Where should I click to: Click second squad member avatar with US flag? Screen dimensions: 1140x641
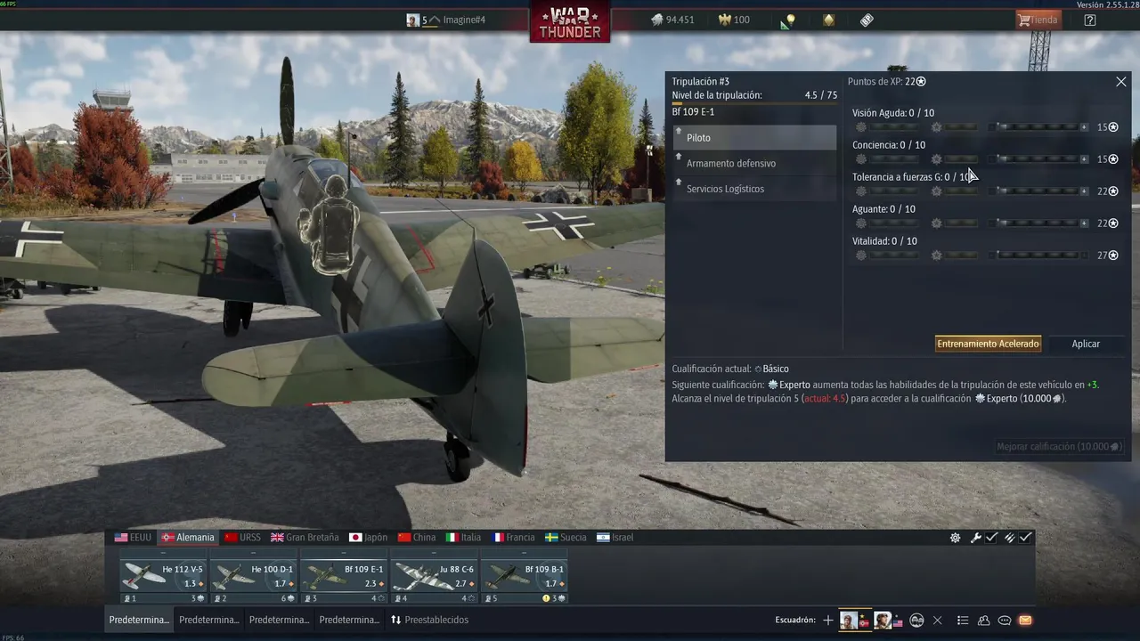[883, 620]
